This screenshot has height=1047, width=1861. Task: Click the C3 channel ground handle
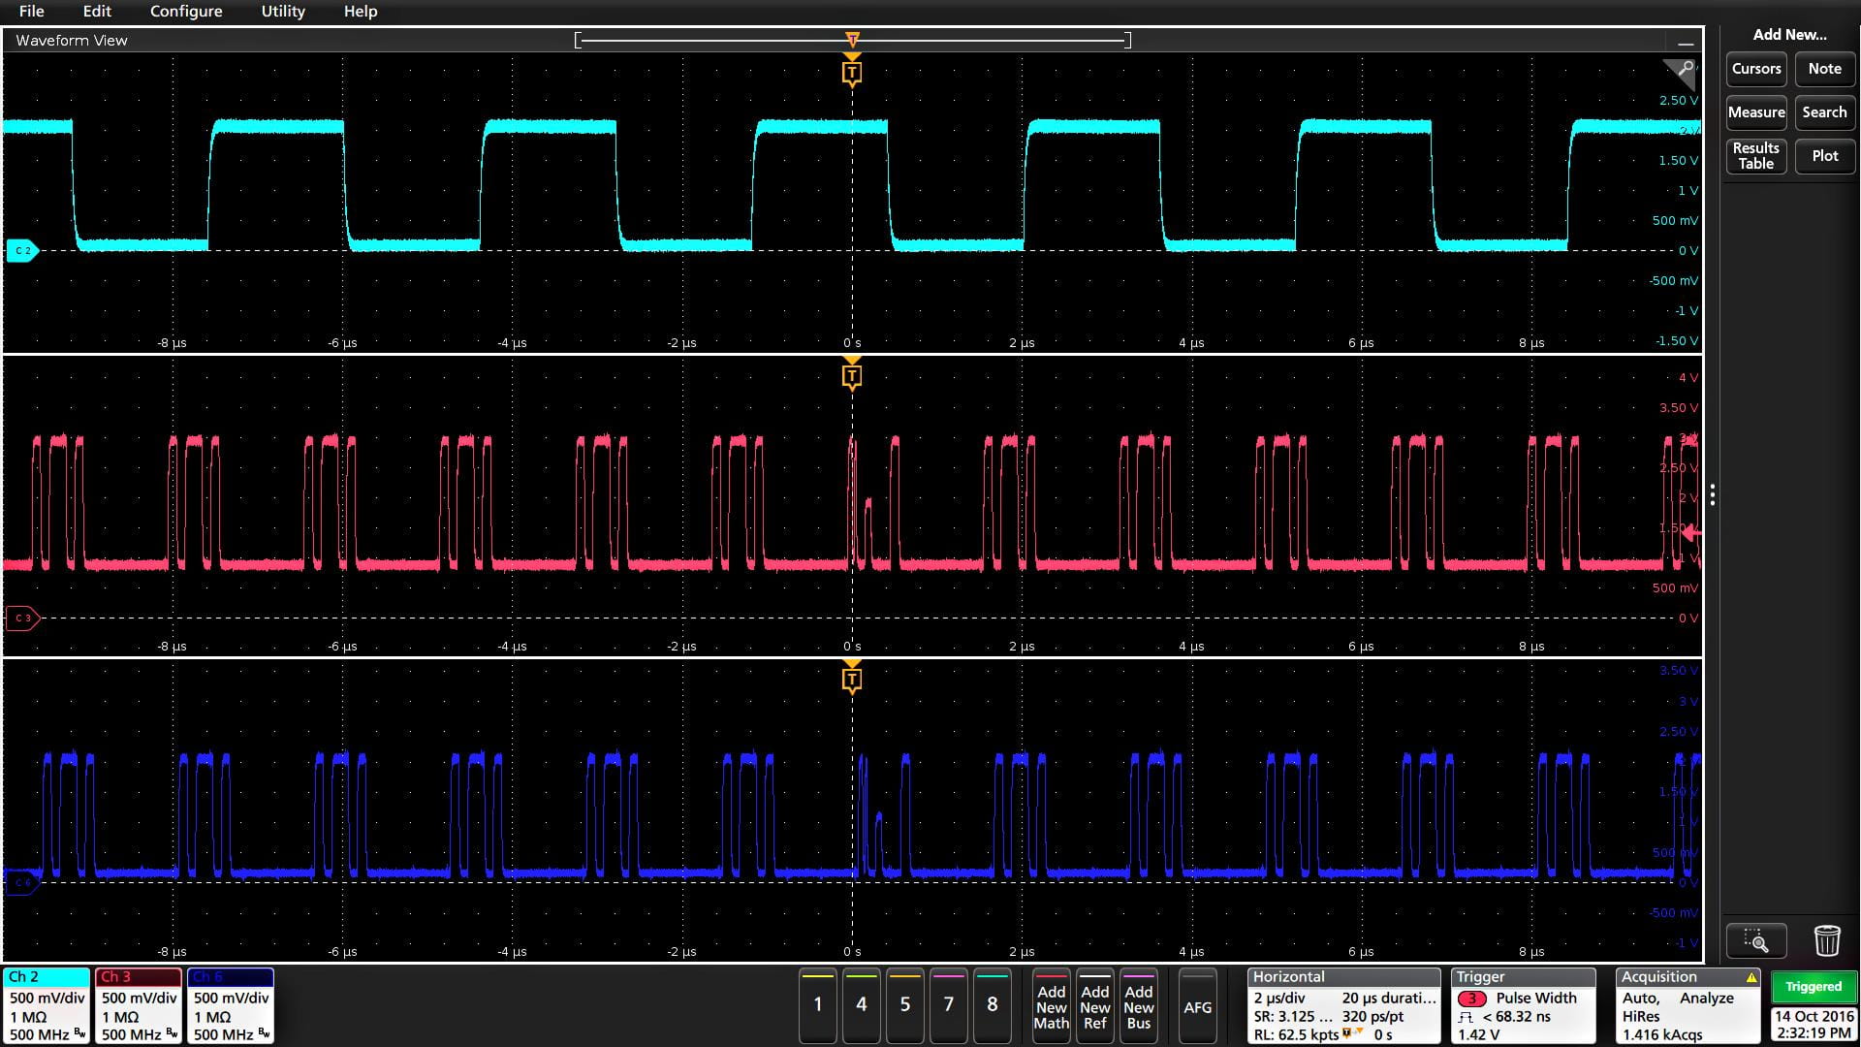[x=21, y=618]
